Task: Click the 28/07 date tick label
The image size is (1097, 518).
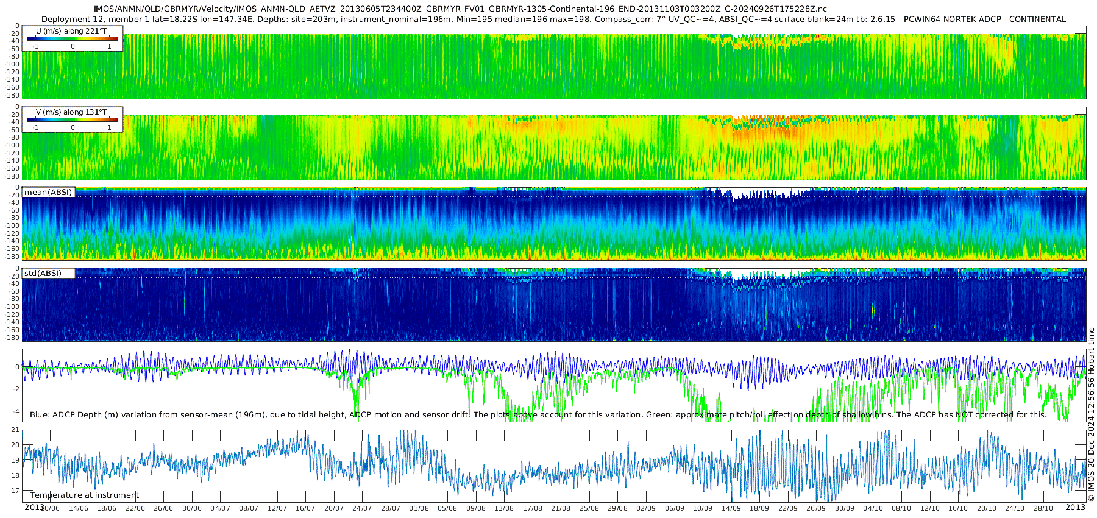Action: 391,508
